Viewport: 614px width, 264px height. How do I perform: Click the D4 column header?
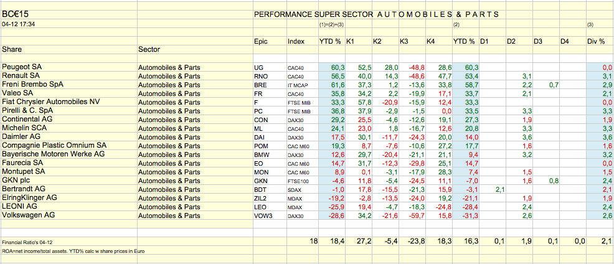[572, 41]
